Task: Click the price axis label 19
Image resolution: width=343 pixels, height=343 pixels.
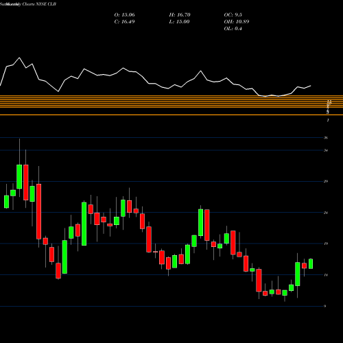Action: click(326, 244)
